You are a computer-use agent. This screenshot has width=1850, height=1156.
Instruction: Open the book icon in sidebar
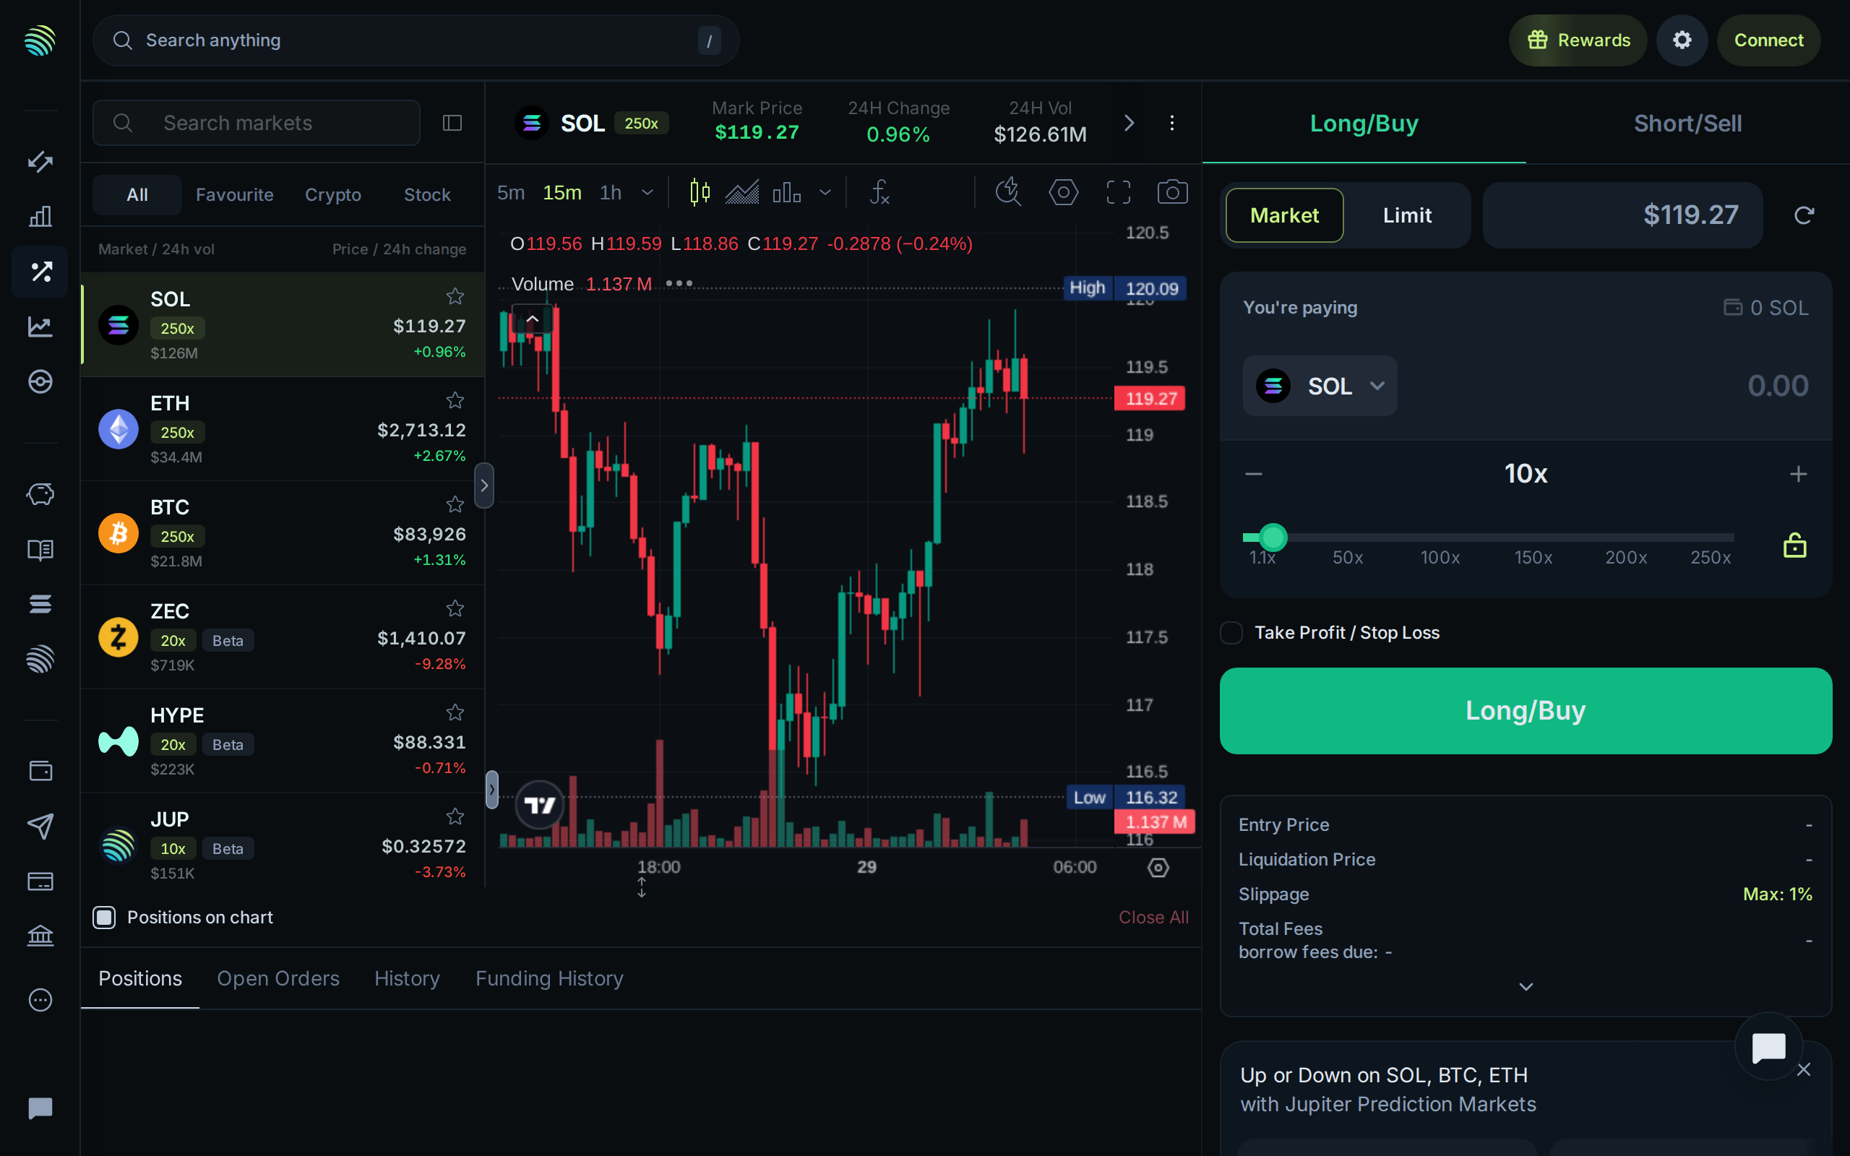[40, 550]
